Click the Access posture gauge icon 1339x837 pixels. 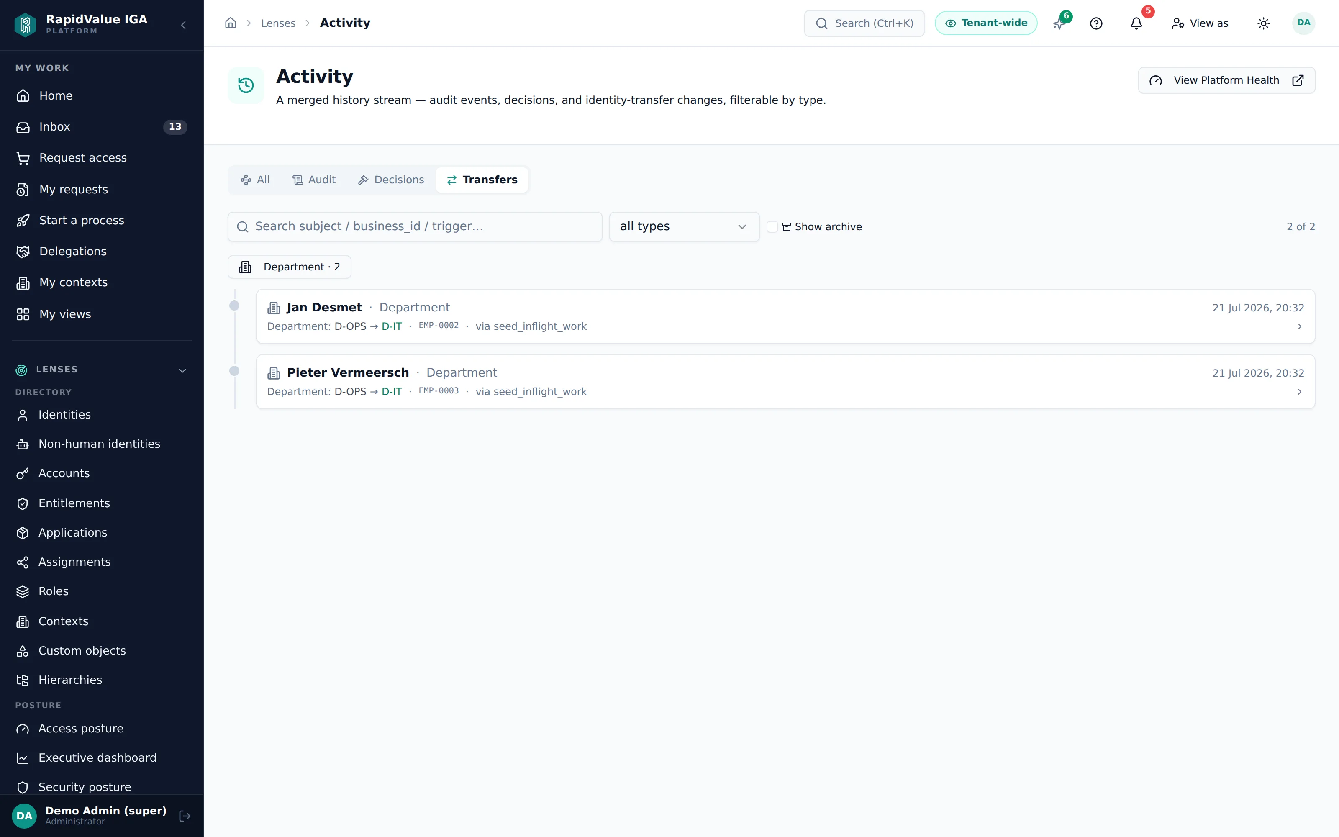point(23,729)
